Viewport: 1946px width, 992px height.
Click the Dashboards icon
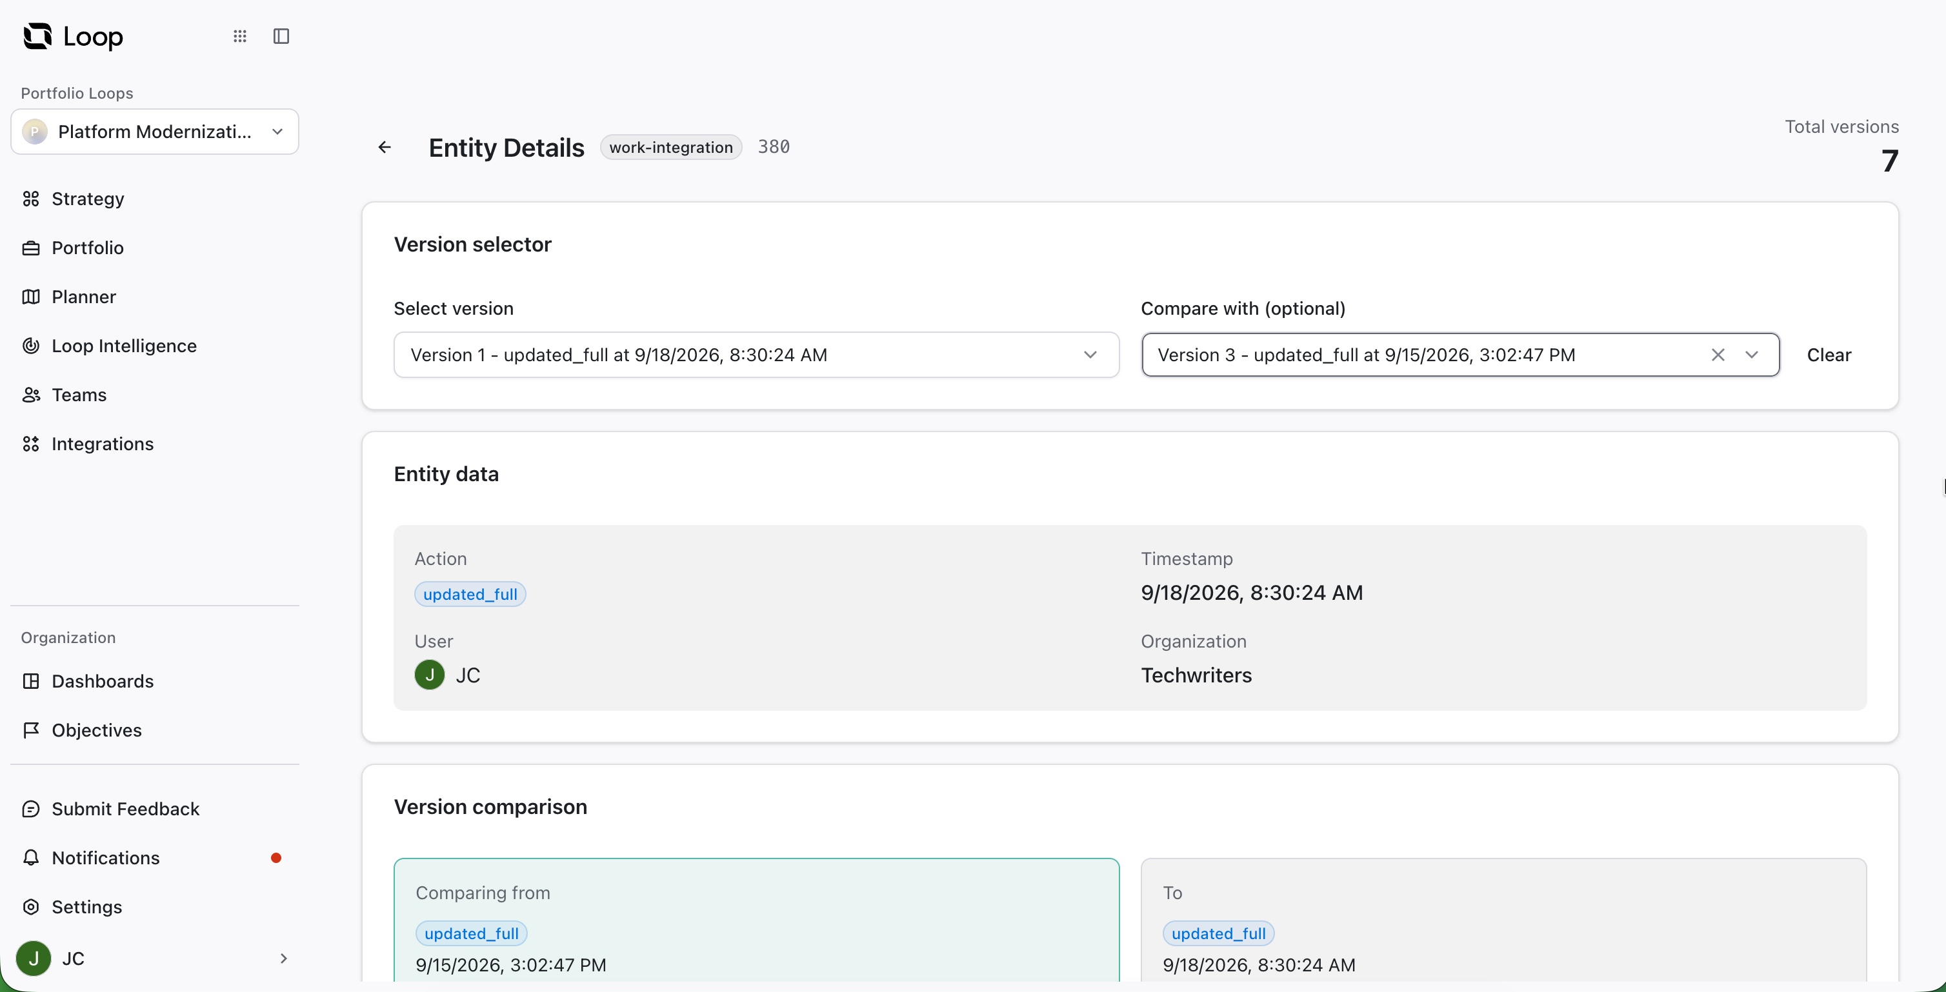pyautogui.click(x=31, y=681)
